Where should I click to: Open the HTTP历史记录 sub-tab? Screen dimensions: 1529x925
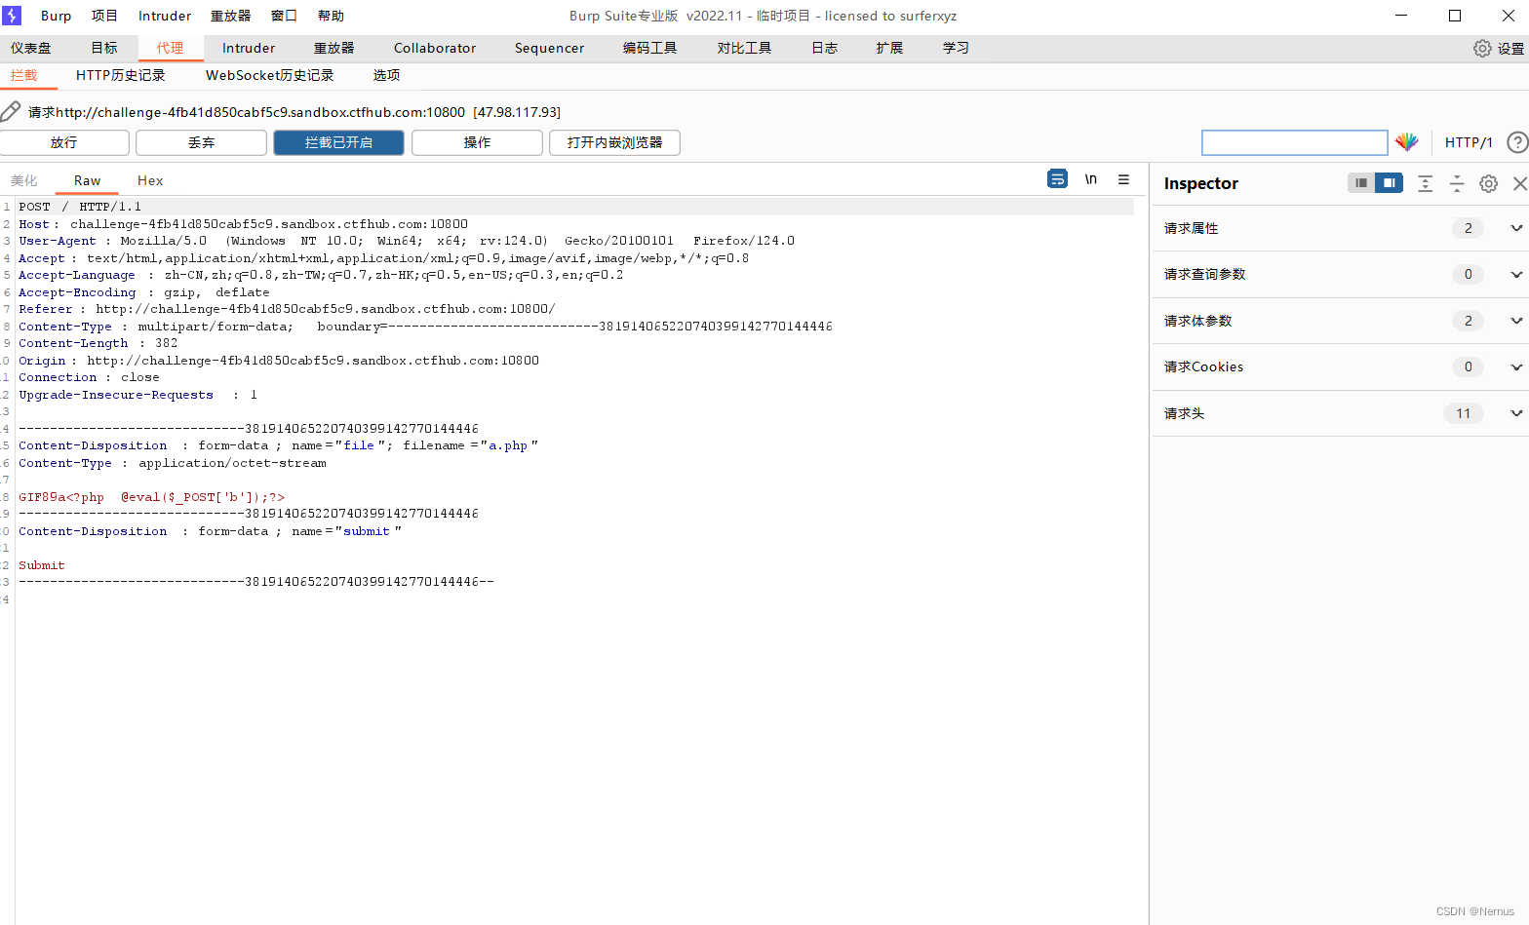[x=120, y=75]
